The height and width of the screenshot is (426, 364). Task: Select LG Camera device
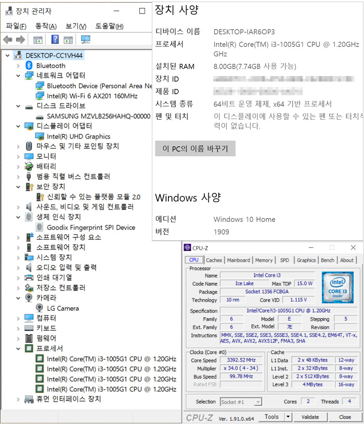62,308
